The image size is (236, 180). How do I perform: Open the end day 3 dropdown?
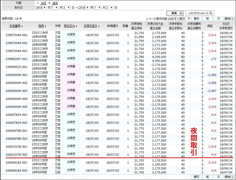point(109,8)
